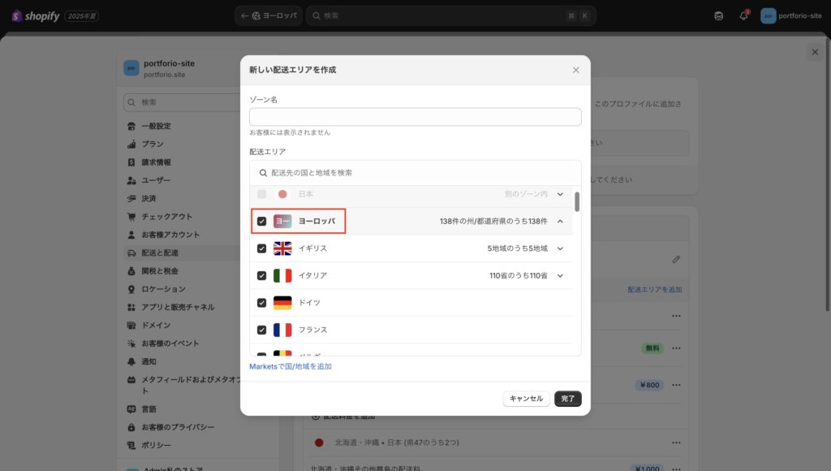The image size is (831, 471).
Task: Expand the イギリス regions list
Action: point(560,248)
